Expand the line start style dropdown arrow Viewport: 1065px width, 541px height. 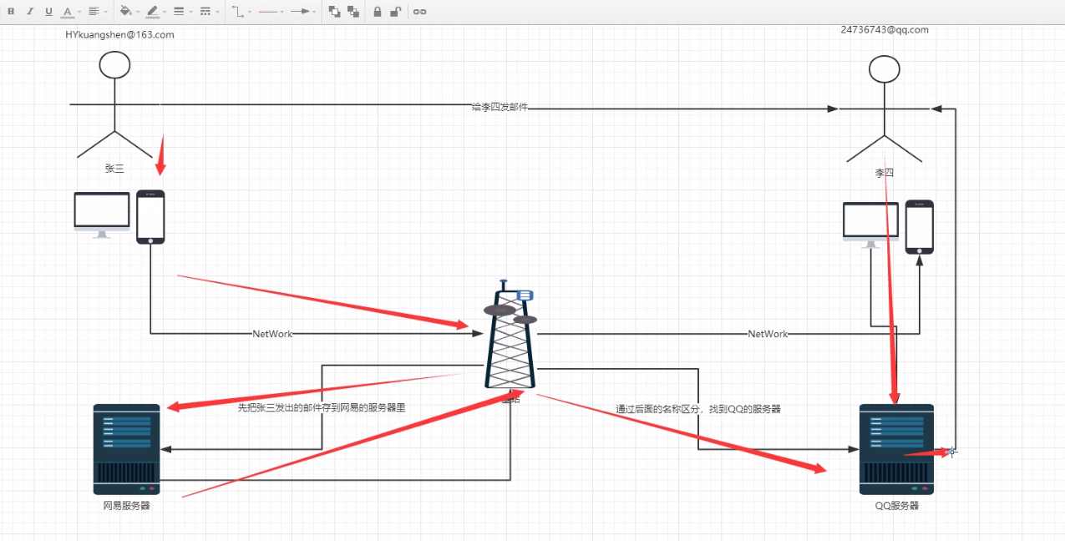281,13
